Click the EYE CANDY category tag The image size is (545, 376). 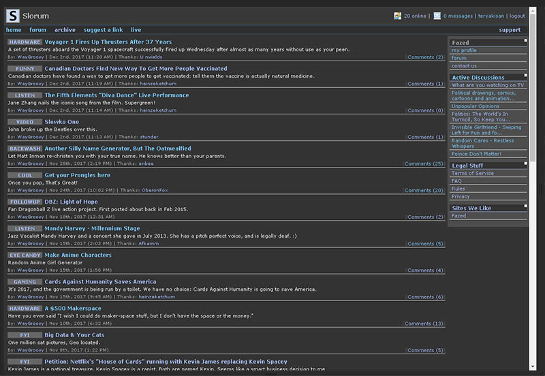(x=25, y=255)
